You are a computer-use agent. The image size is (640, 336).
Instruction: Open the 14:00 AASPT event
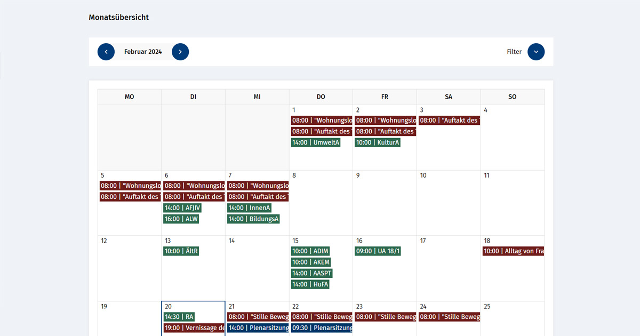[312, 274]
